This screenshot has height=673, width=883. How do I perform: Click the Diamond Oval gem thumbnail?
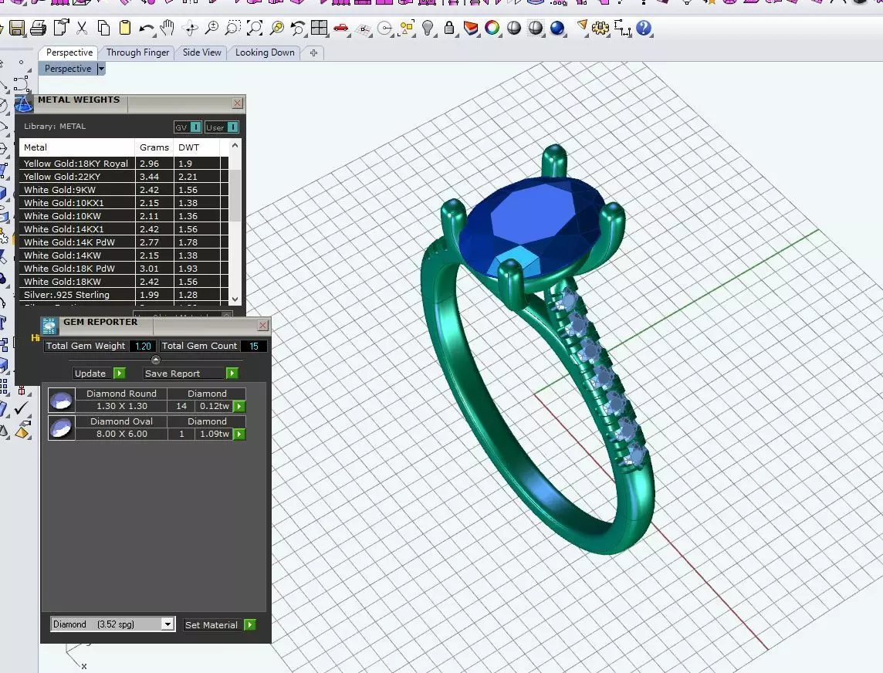[x=62, y=428]
